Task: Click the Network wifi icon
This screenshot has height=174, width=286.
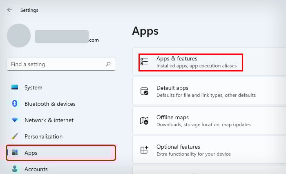Action: pos(15,120)
